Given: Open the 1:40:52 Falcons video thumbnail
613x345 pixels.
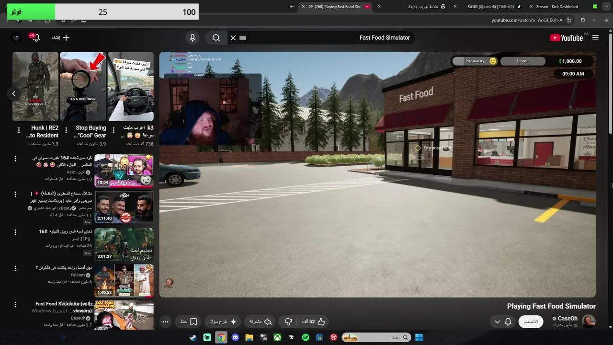Looking at the screenshot, I should click(x=124, y=280).
